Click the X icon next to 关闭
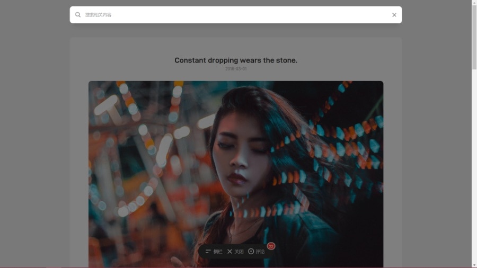 tap(229, 252)
